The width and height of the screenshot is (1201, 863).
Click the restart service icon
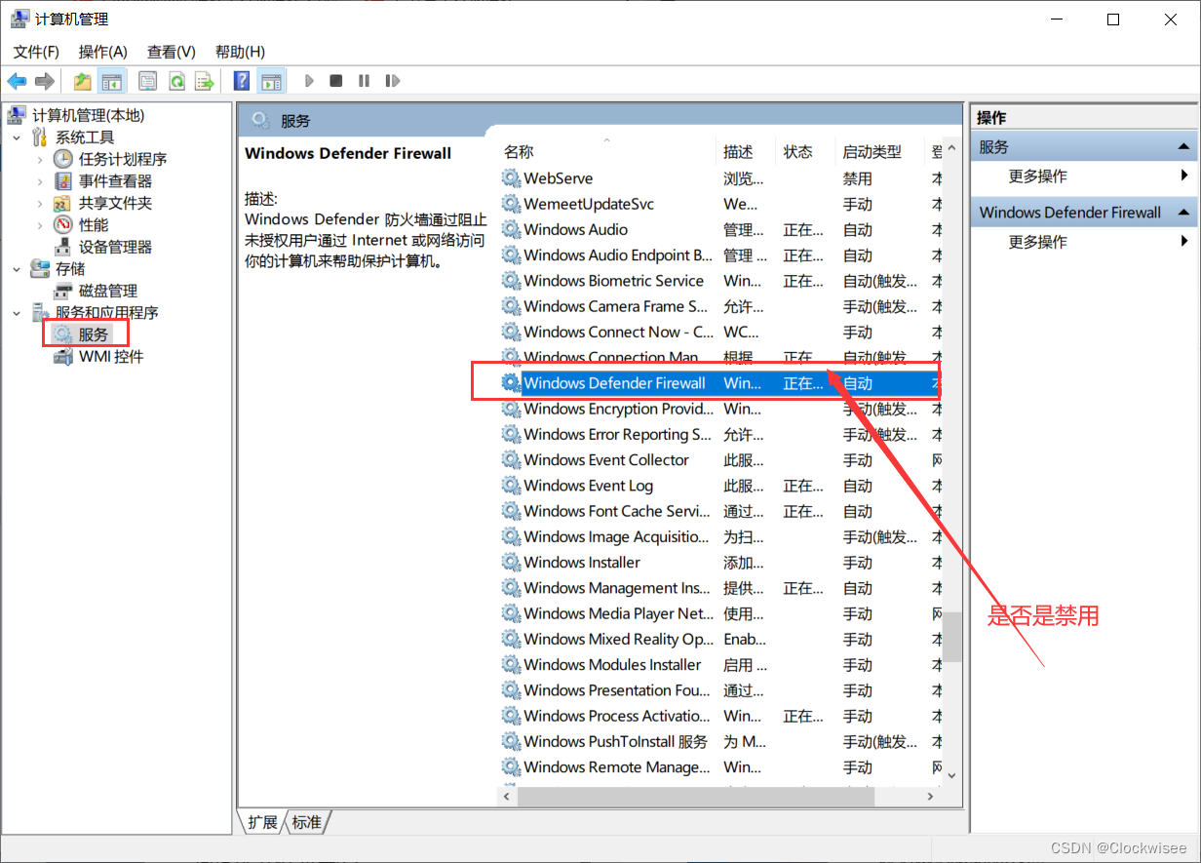[393, 80]
